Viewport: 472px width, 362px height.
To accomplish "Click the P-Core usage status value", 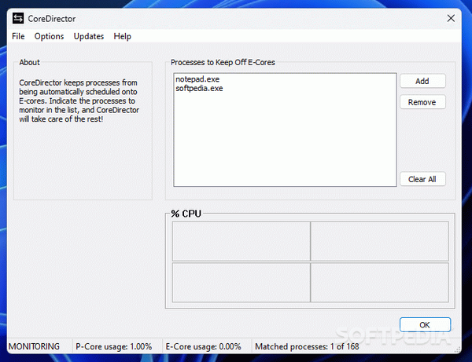I will point(114,346).
